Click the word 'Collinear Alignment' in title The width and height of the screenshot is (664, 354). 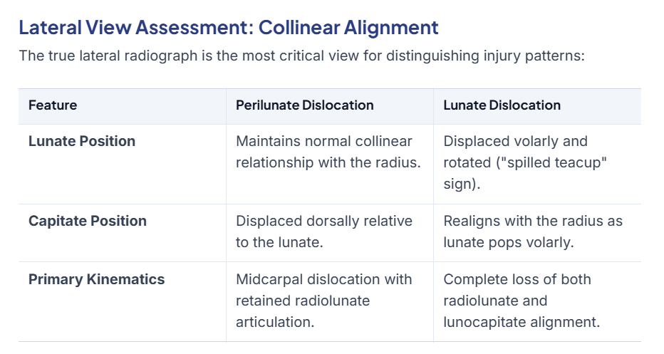tap(348, 28)
